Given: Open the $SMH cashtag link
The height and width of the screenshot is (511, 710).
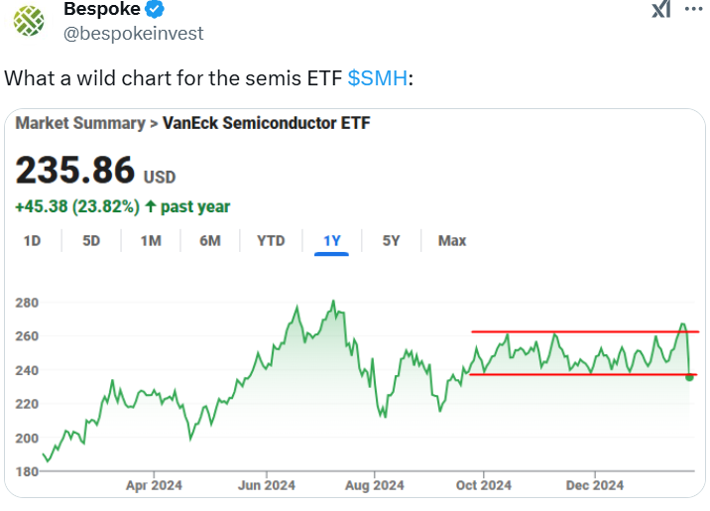Looking at the screenshot, I should (378, 78).
